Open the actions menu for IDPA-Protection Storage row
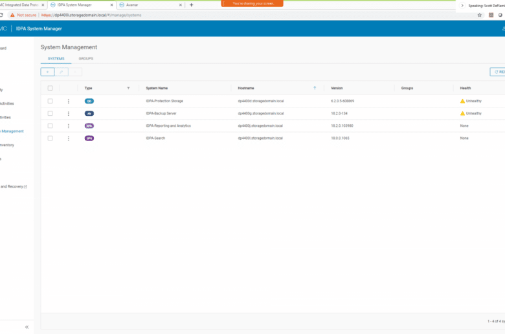The image size is (505, 334). pyautogui.click(x=68, y=101)
